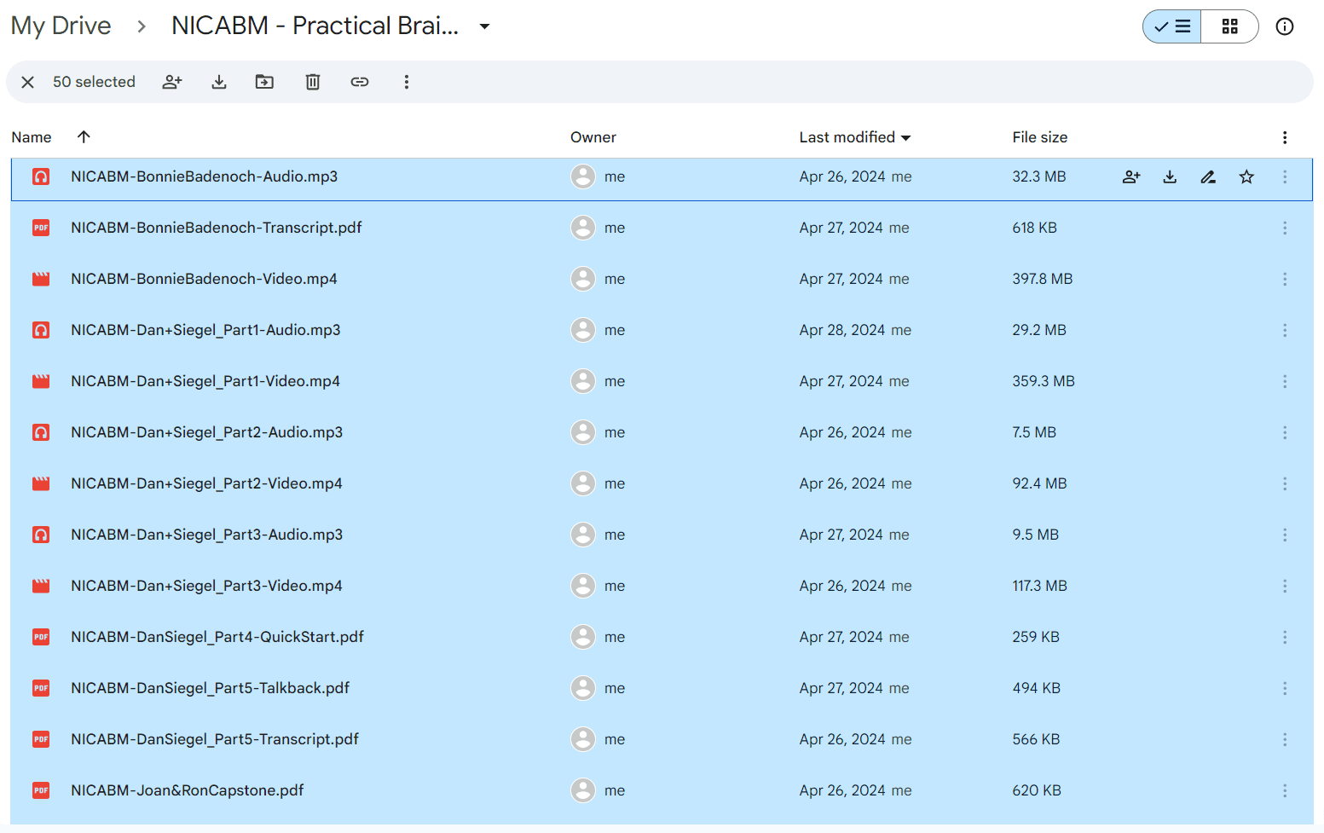Click the 50 selected count label
The image size is (1324, 833).
94,82
